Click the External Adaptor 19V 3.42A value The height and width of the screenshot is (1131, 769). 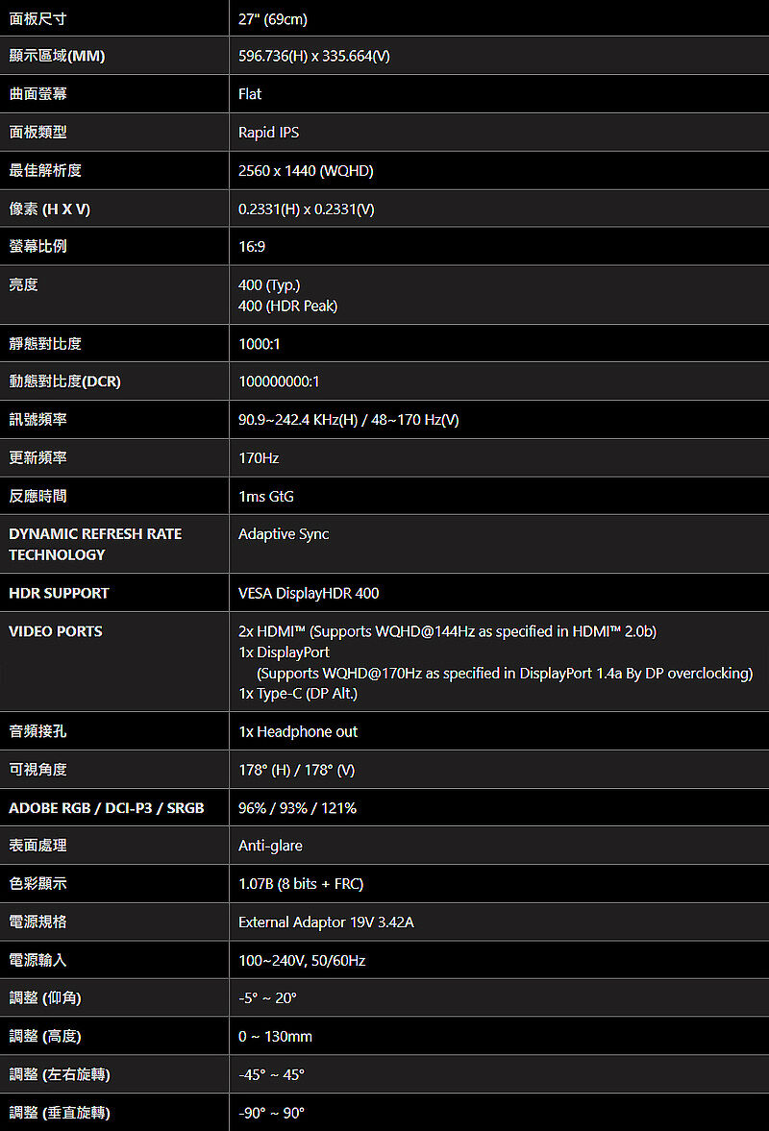pos(326,922)
